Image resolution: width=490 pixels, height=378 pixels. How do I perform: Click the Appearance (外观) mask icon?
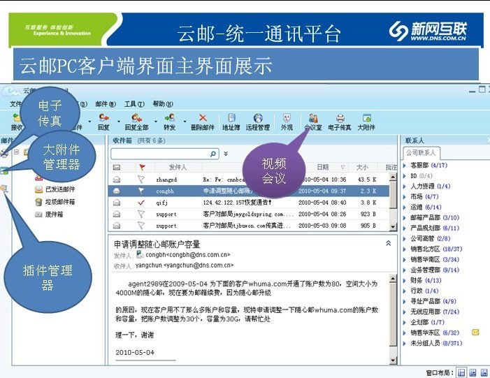click(x=287, y=118)
